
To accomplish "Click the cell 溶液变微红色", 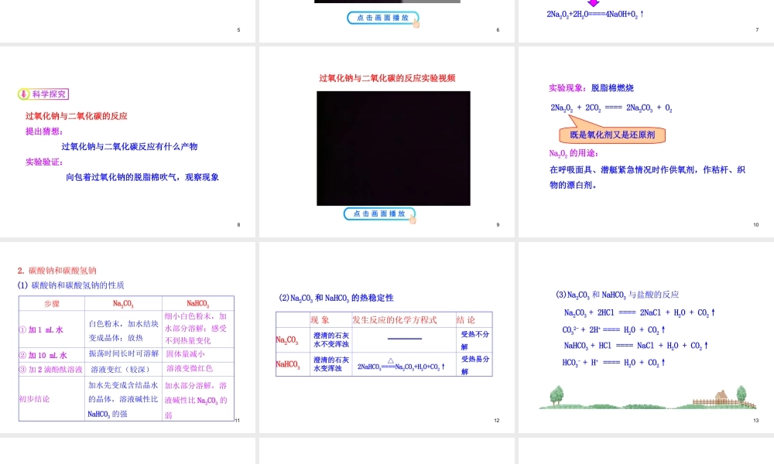I will tap(190, 368).
